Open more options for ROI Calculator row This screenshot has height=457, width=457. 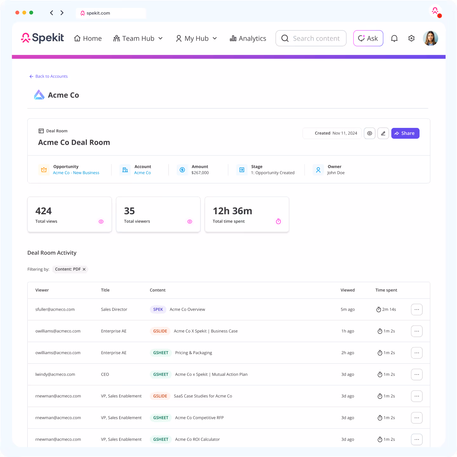[x=417, y=439]
